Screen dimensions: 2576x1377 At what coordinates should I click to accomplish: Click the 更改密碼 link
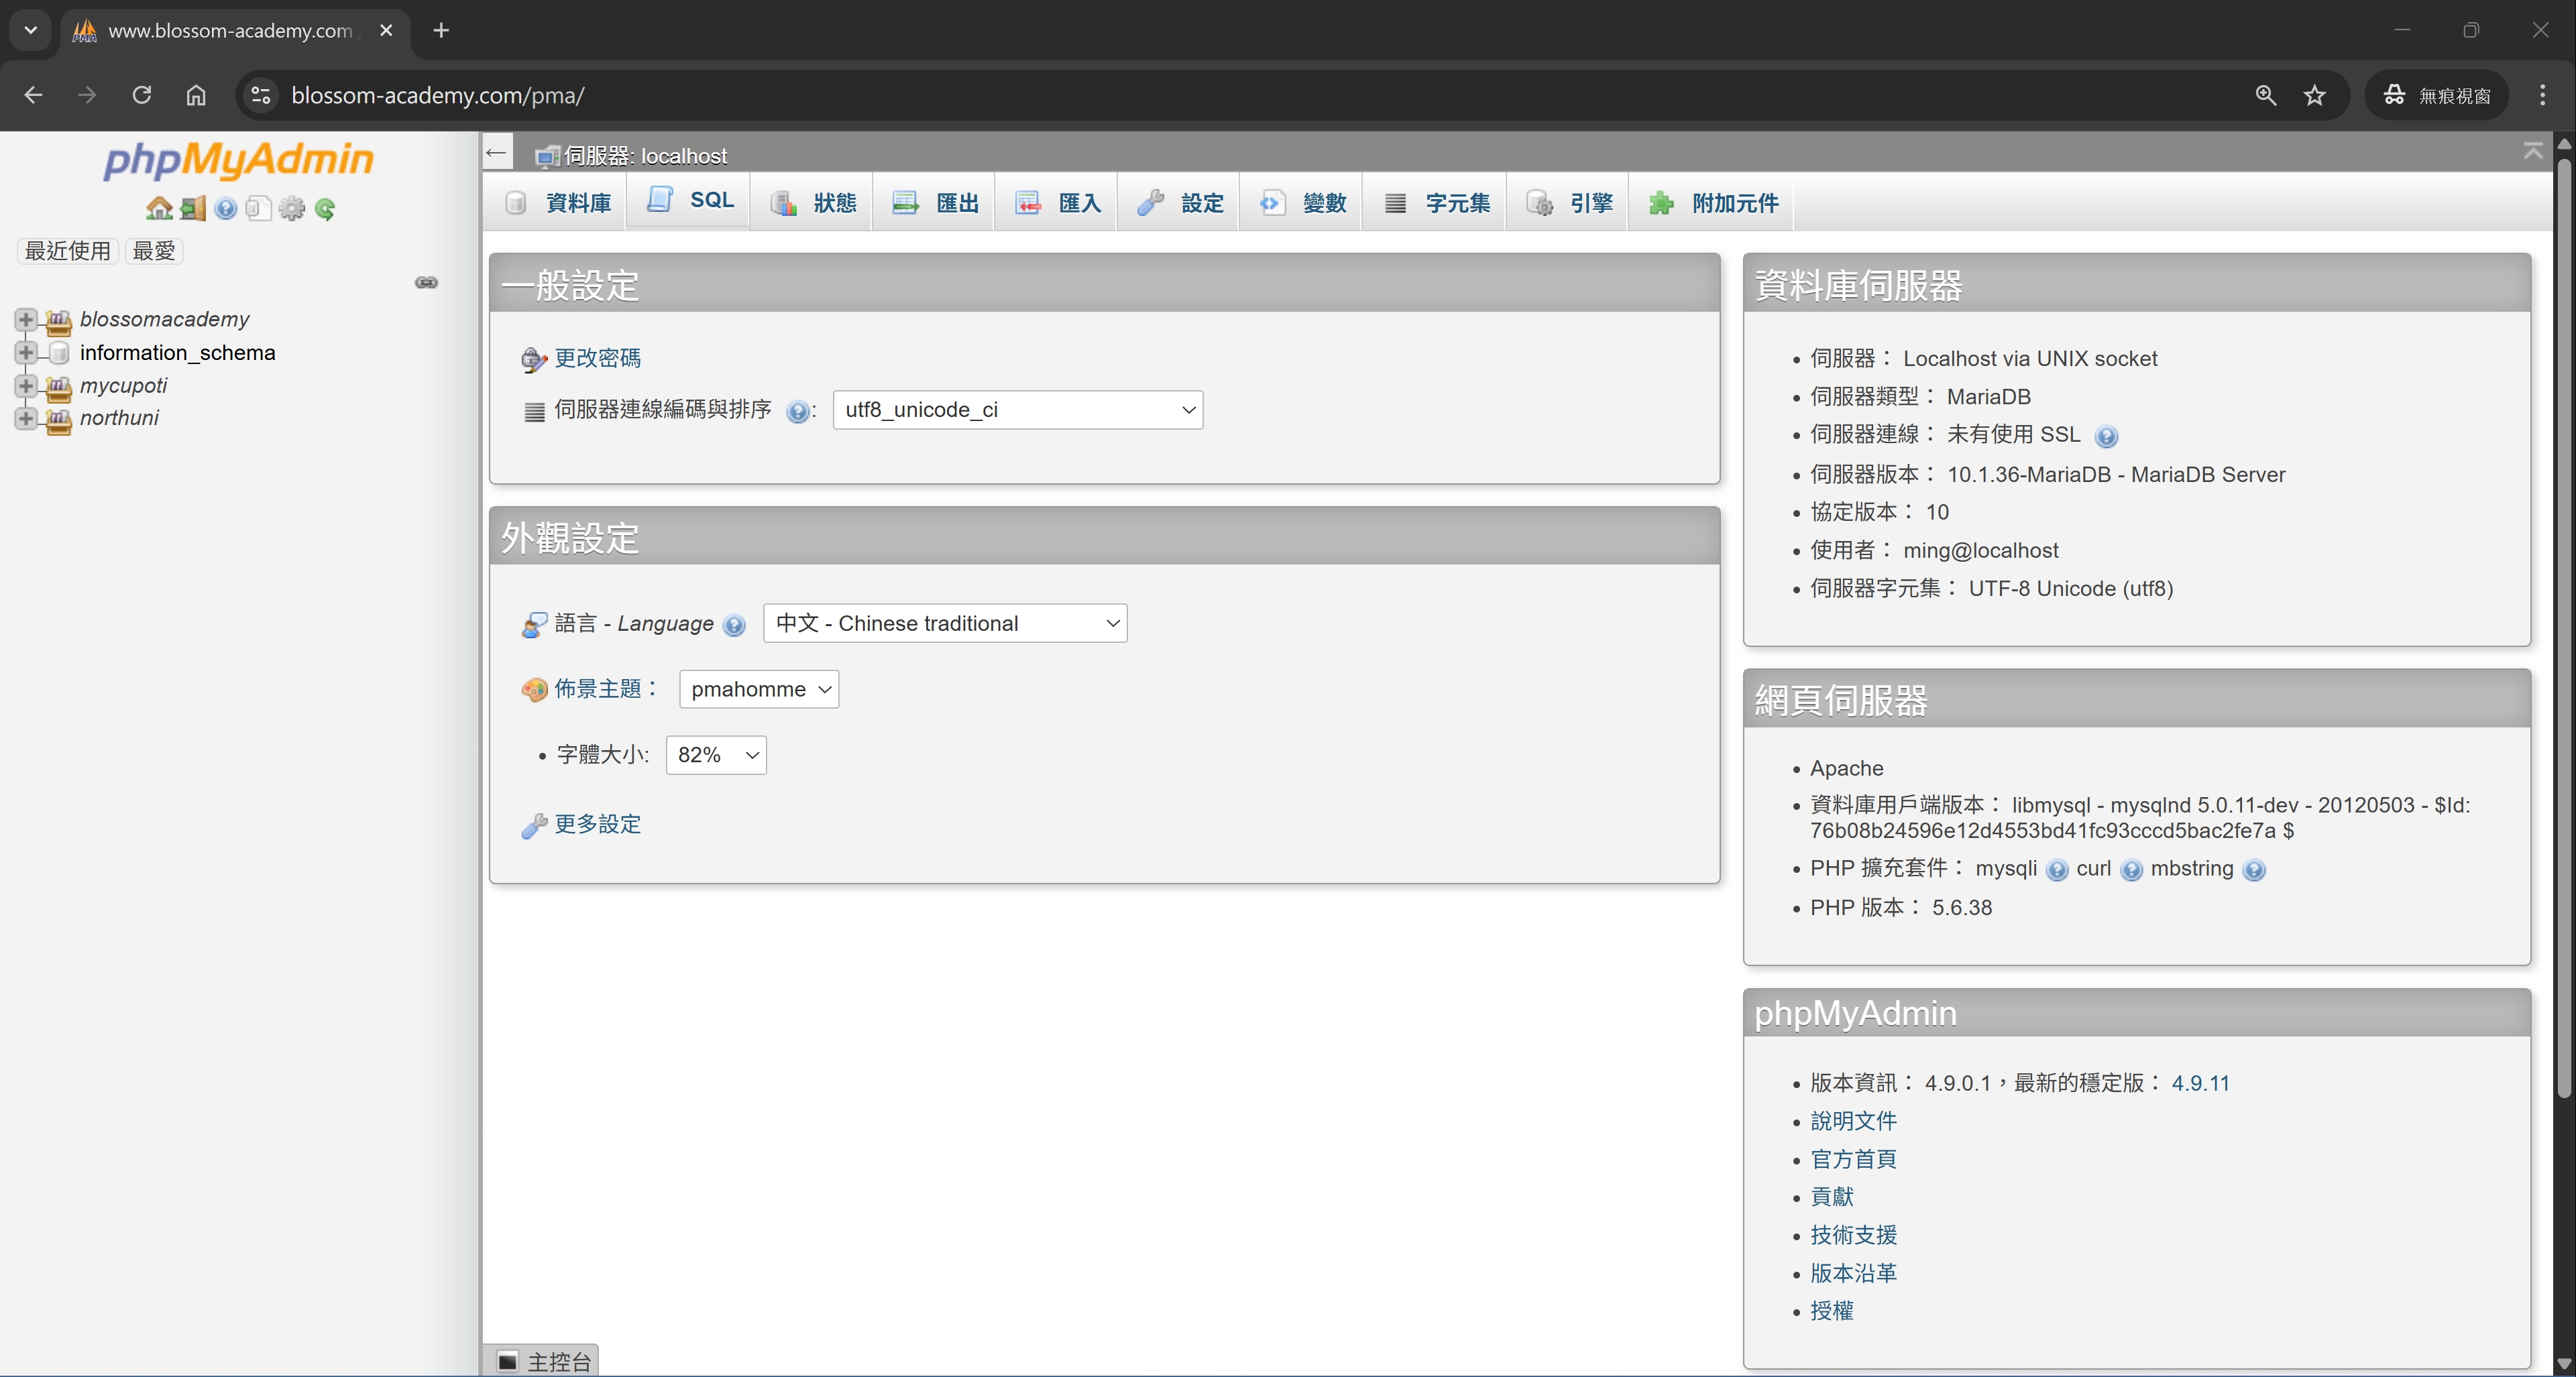click(x=598, y=358)
